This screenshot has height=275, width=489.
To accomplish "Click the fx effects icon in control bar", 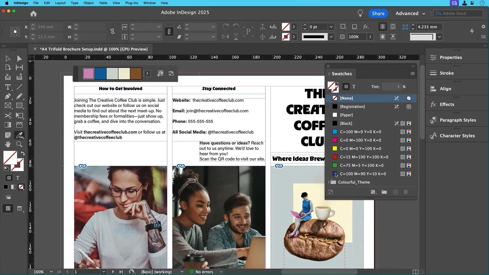I will [x=366, y=27].
